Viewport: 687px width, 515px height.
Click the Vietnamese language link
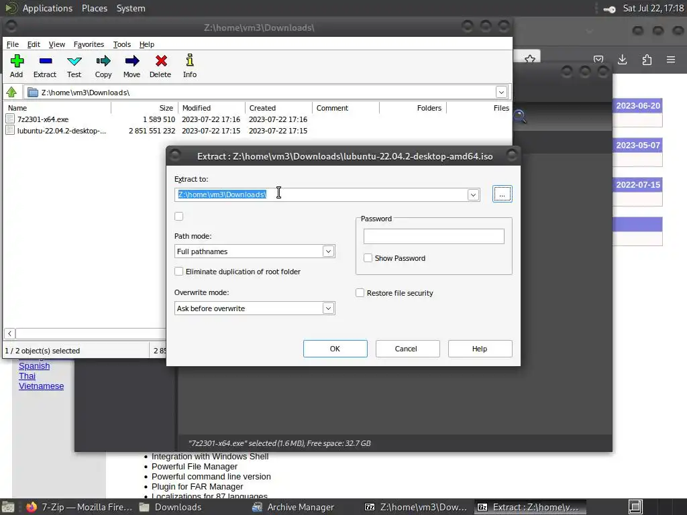(41, 386)
